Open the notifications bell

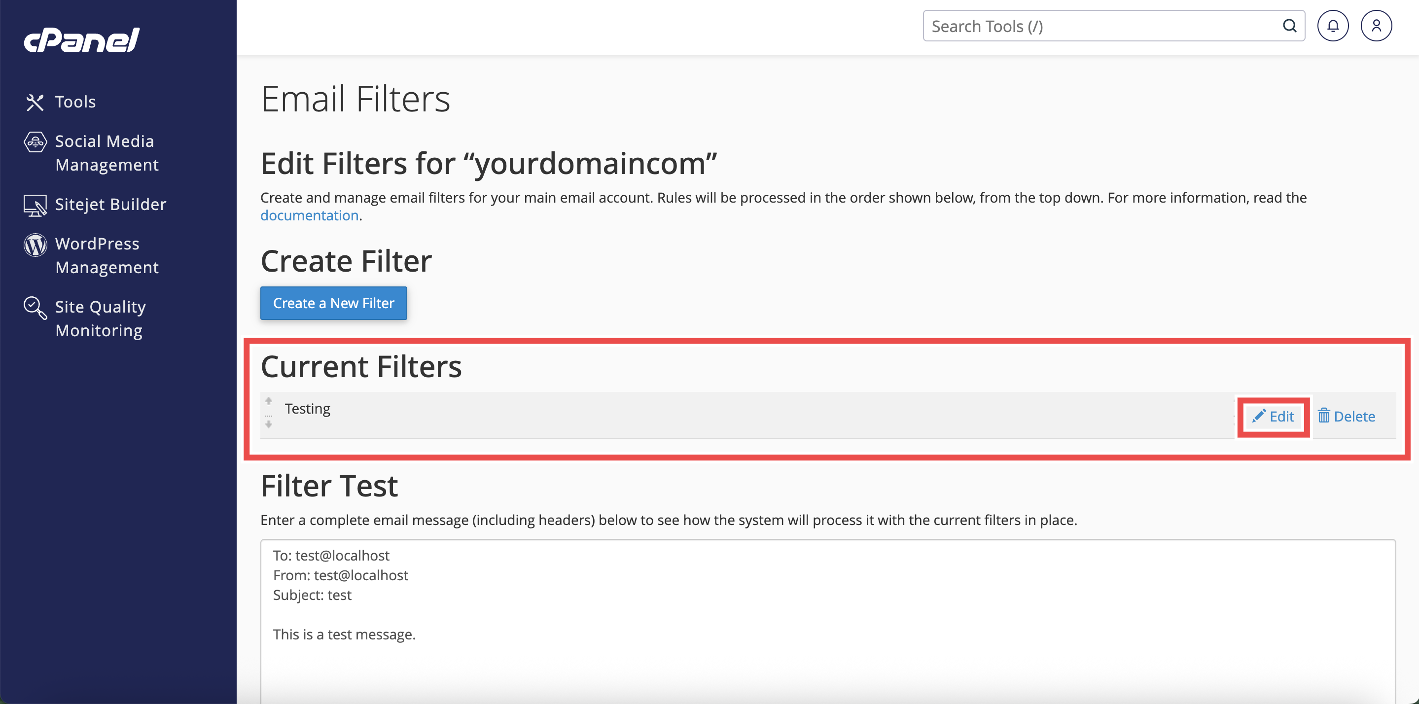coord(1333,26)
